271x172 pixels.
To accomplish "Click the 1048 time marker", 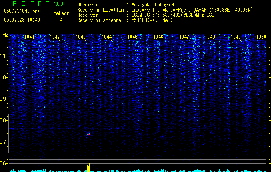I will (x=210, y=37).
